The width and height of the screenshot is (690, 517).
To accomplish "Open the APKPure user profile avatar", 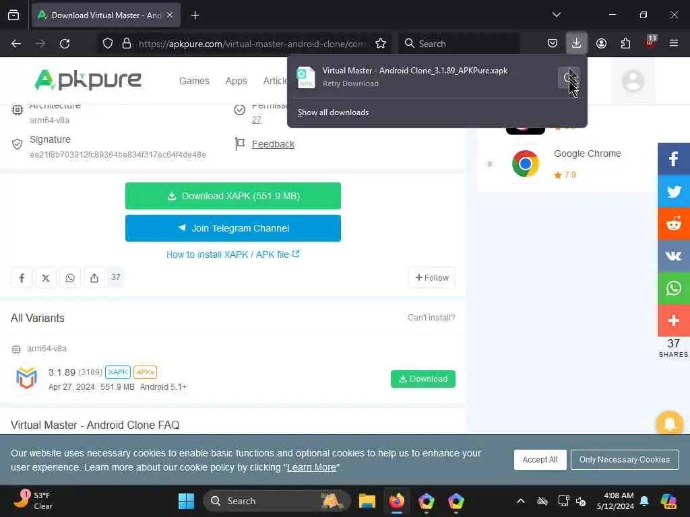I will (633, 81).
